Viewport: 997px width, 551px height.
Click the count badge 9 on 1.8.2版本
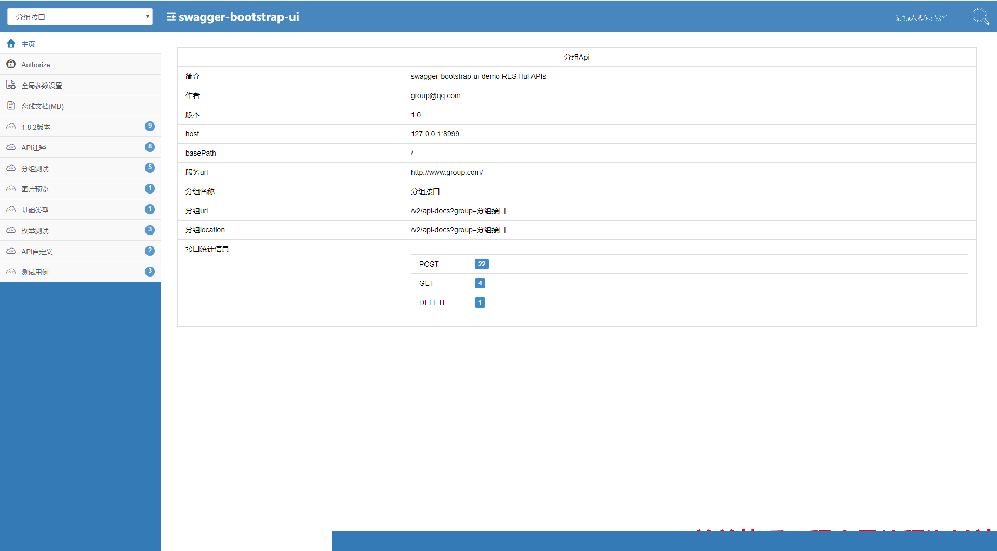(150, 126)
